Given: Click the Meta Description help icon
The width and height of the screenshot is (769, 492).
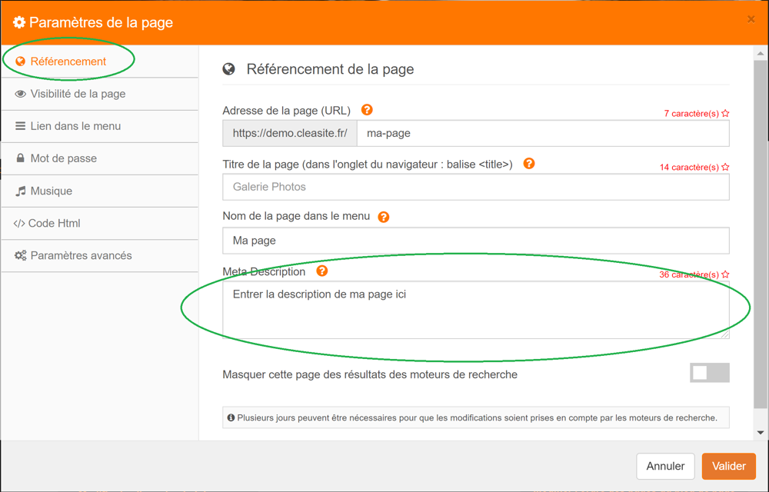Looking at the screenshot, I should [322, 271].
